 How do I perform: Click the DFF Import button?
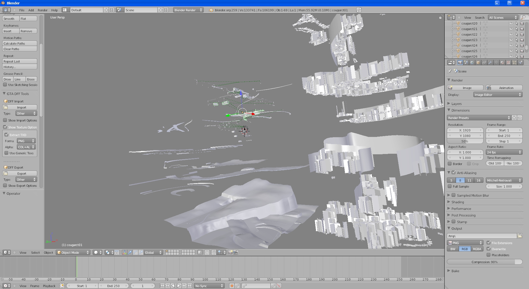pos(20,107)
